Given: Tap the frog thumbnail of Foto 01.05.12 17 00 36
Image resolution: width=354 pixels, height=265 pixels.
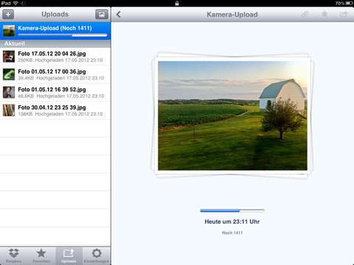Looking at the screenshot, I should (9, 74).
